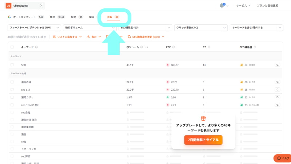This screenshot has width=291, height=164.
Task: Check the 瀬音の湯 row checkbox
Action: coord(12,82)
